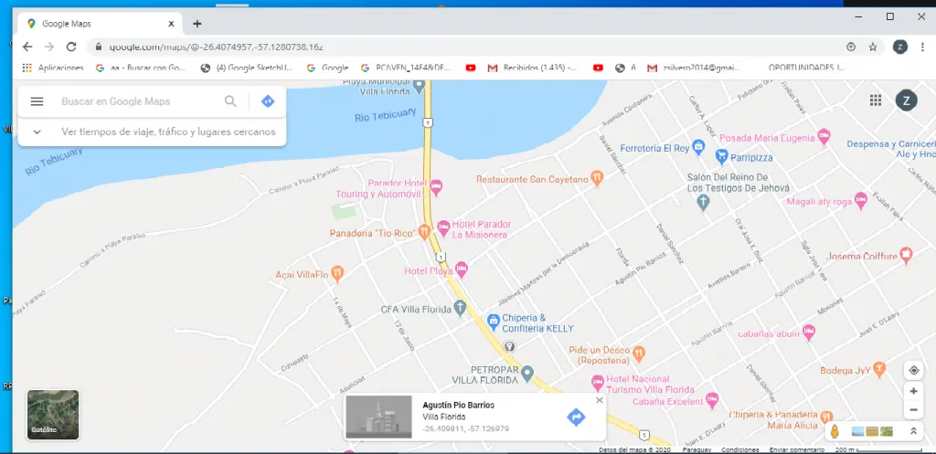Image resolution: width=936 pixels, height=454 pixels.
Task: Click Josema Coiffure marker
Action: [x=906, y=256]
